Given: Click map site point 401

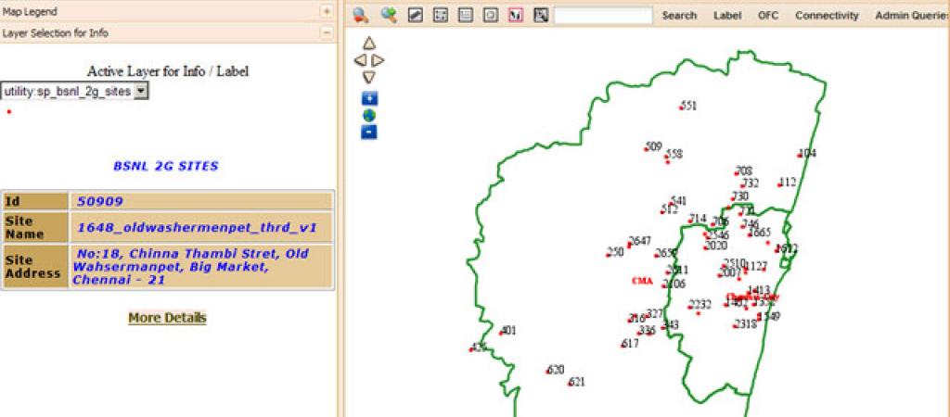Looking at the screenshot, I should coord(501,334).
